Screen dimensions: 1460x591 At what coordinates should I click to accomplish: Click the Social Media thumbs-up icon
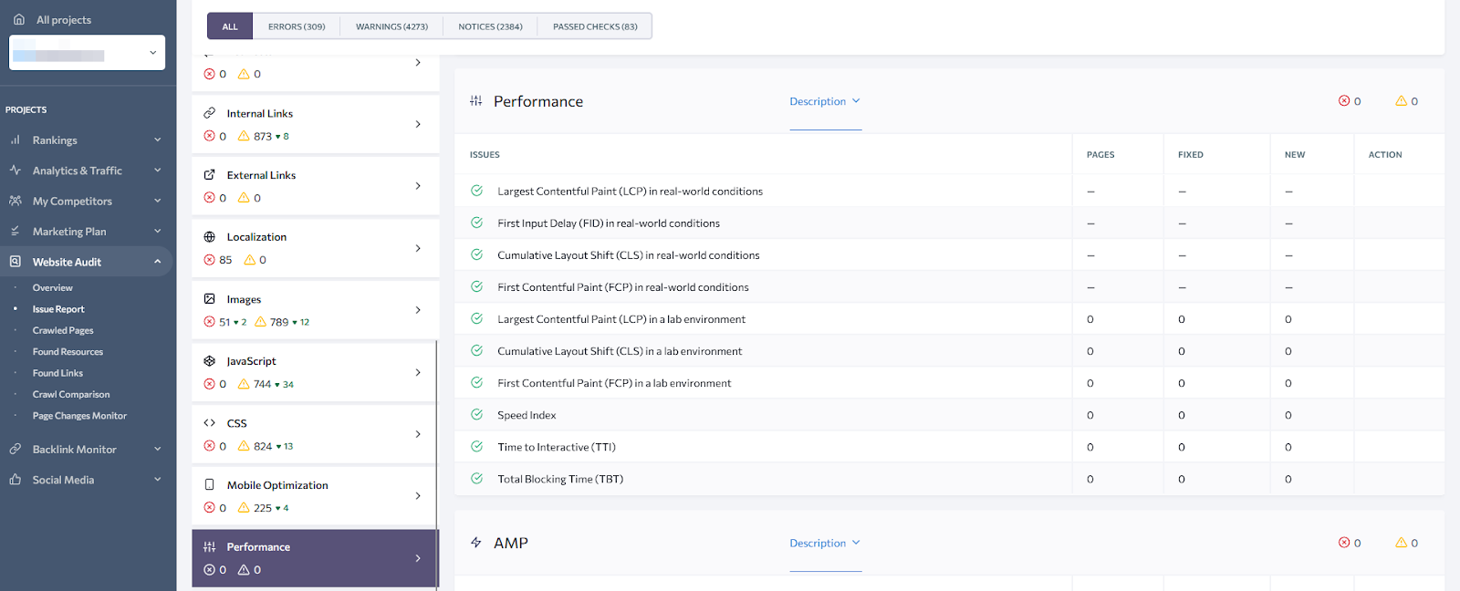click(x=16, y=480)
